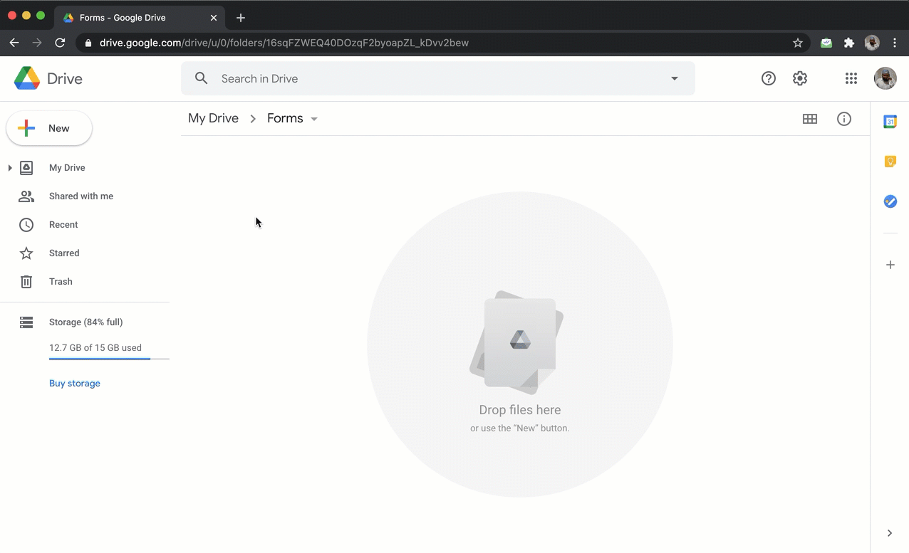Click the New button
Screen dimensions: 909x553
coord(49,129)
